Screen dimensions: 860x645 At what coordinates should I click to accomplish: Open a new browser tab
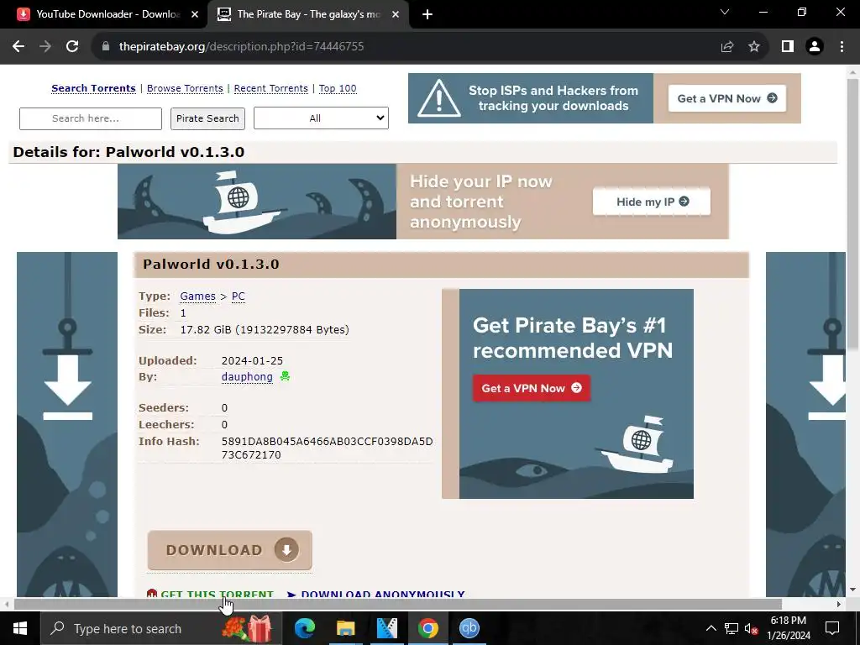tap(427, 15)
